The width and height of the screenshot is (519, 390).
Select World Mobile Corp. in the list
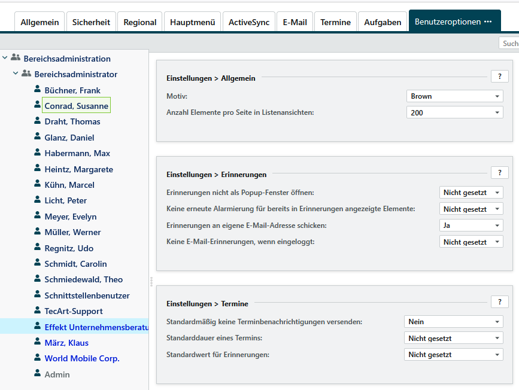[82, 358]
